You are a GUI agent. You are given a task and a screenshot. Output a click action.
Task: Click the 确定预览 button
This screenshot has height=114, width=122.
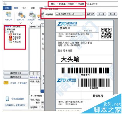coord(90,14)
